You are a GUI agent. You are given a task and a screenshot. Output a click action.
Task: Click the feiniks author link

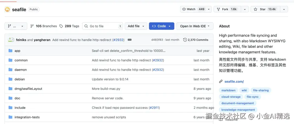click(x=21, y=40)
